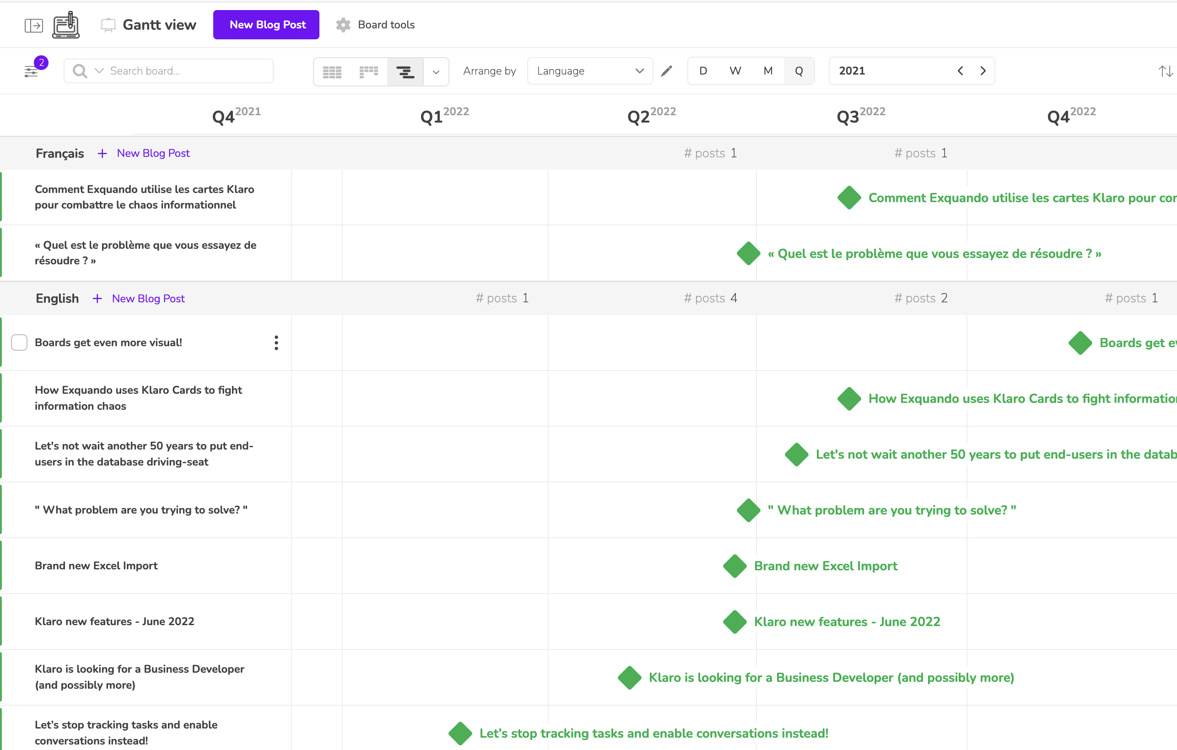Click the search magnifier icon

(x=80, y=71)
